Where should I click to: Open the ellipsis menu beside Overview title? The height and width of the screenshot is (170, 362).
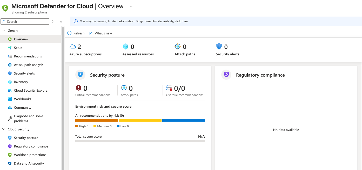coord(132,6)
